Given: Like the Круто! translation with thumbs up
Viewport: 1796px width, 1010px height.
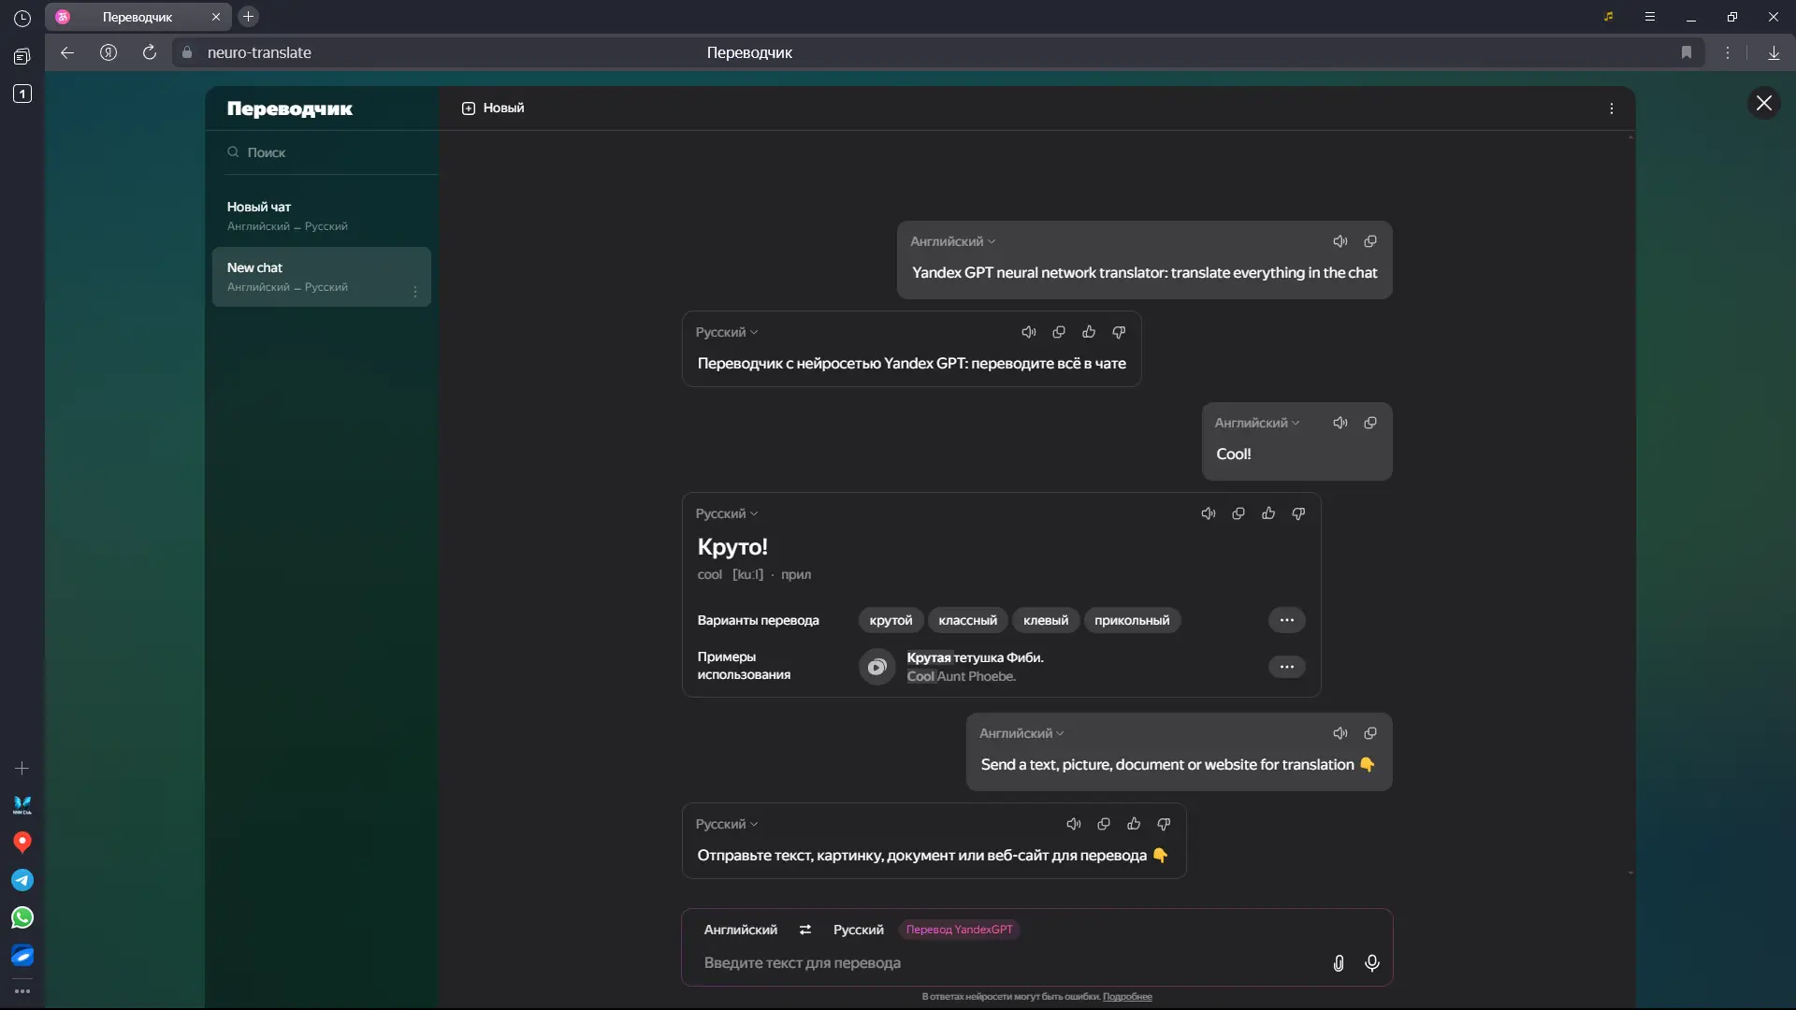Looking at the screenshot, I should [x=1268, y=513].
